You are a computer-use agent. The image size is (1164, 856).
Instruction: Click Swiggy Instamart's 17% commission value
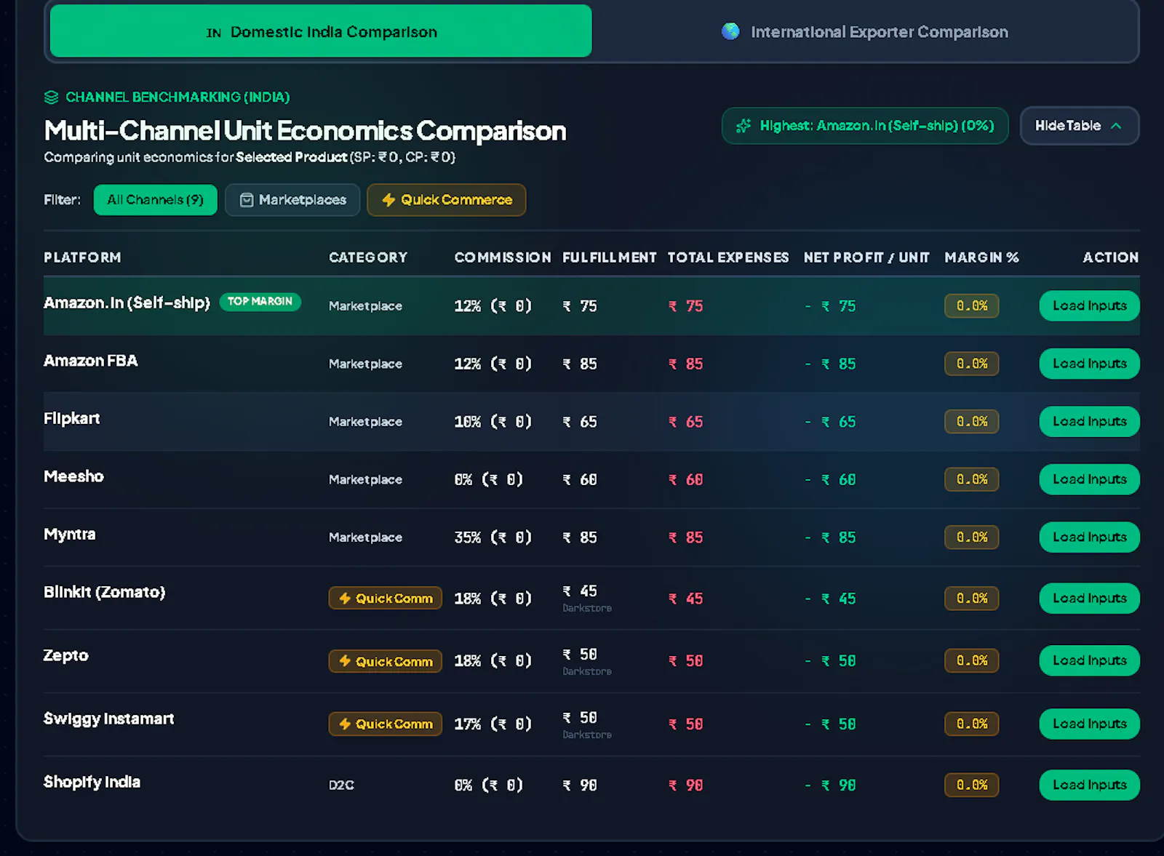[x=493, y=724]
